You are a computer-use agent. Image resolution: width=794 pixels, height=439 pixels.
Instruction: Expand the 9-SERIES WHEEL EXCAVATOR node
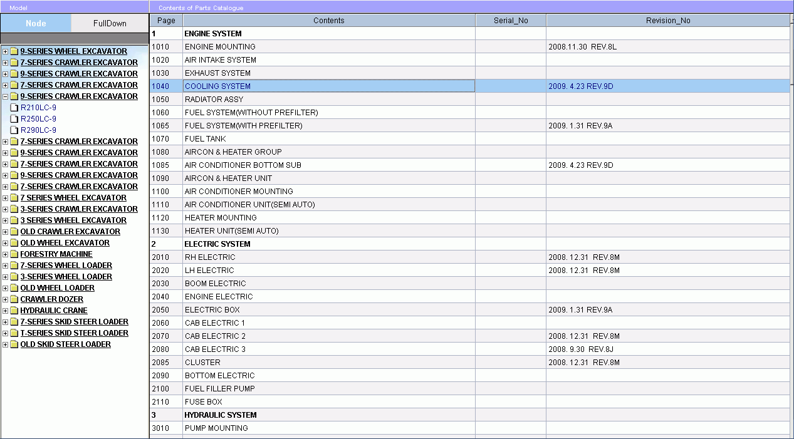[6, 51]
